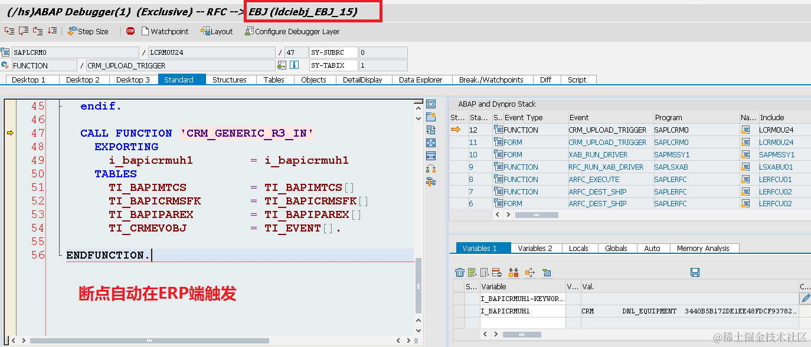Click the stack icon in row 12 FUNCTION
This screenshot has height=347, width=811.
(498, 130)
